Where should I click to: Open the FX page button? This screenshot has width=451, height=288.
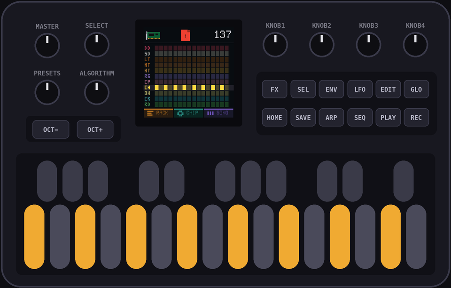tap(274, 89)
